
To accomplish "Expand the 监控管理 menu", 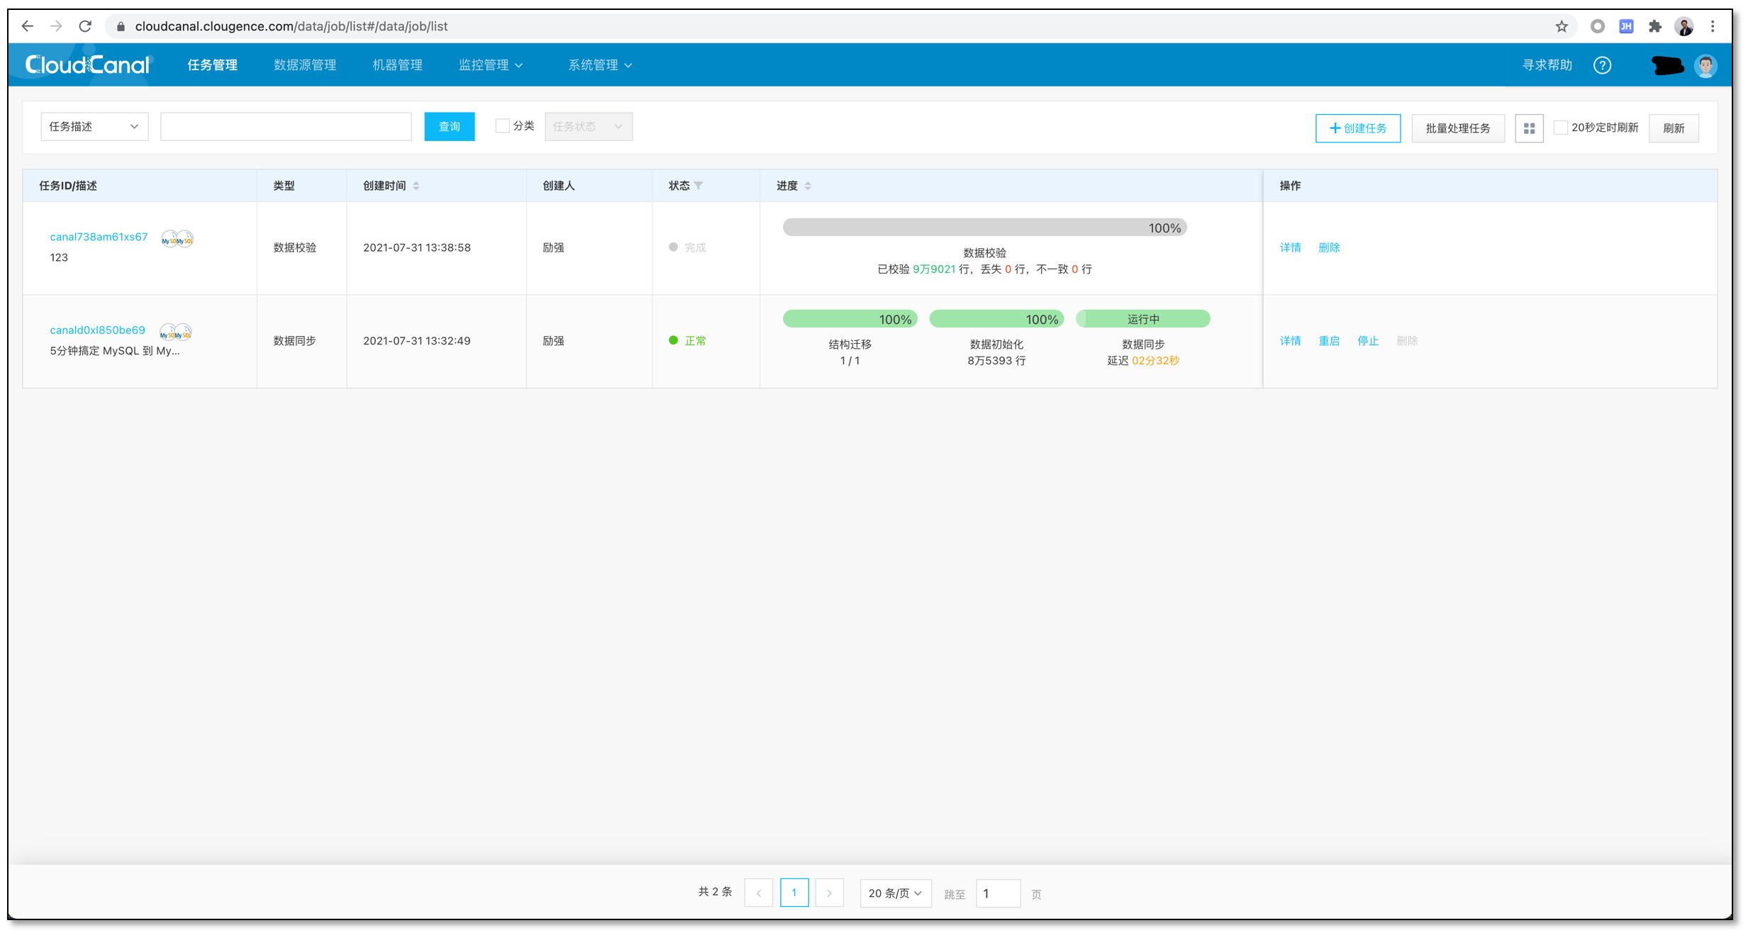I will (490, 65).
